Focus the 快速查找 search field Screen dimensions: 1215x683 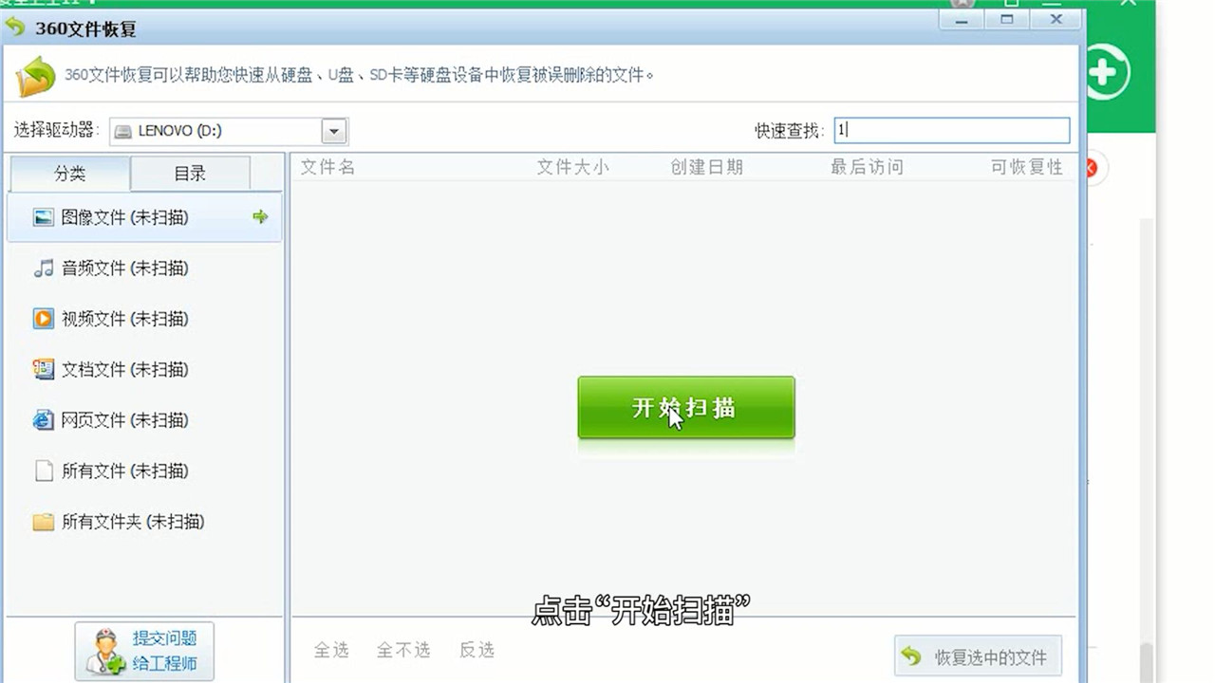951,131
